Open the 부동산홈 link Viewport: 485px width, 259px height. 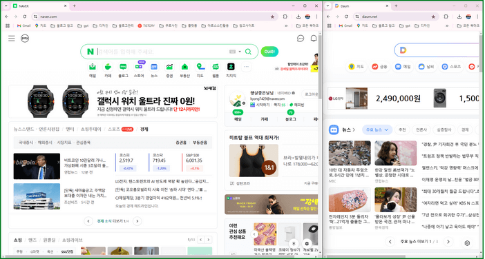click(x=200, y=143)
